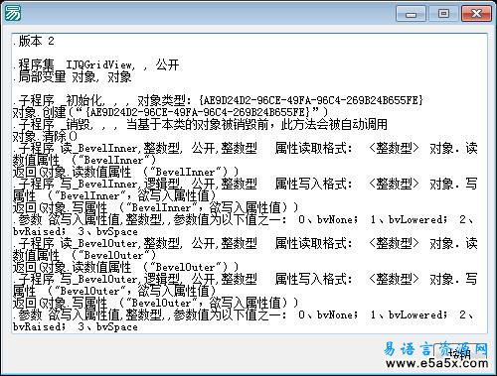Click the "返回(对象.写属性 (“BevelOuter”" line
This screenshot has height=376, width=497.
[156, 303]
